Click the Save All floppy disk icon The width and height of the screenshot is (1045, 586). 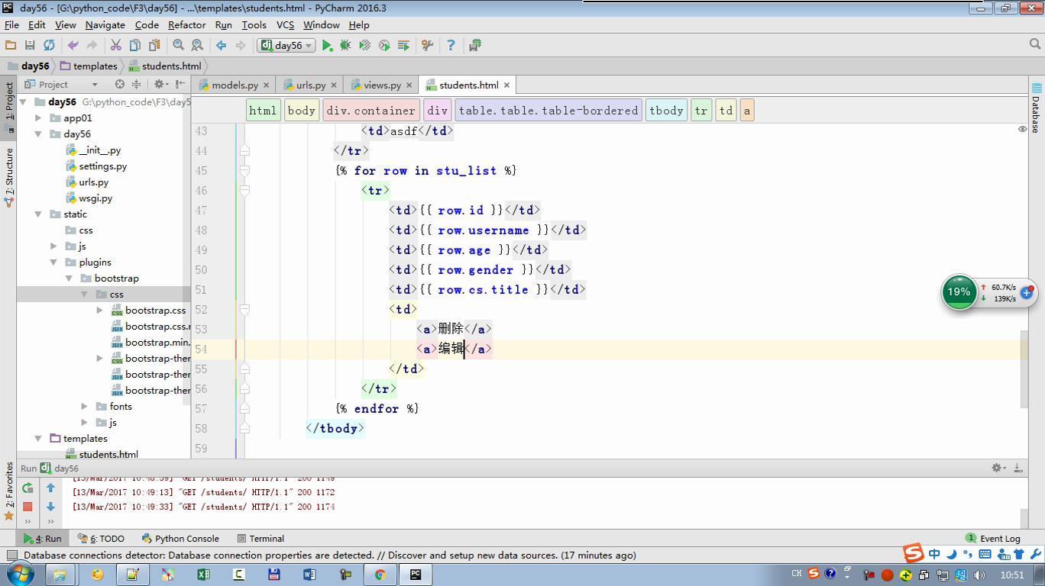[x=30, y=46]
